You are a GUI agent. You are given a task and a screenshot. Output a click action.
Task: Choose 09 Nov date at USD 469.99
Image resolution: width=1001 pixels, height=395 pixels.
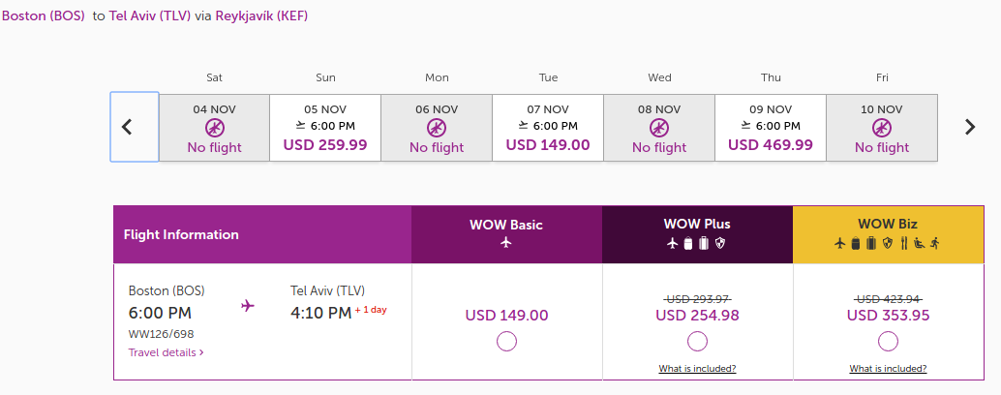click(x=771, y=127)
